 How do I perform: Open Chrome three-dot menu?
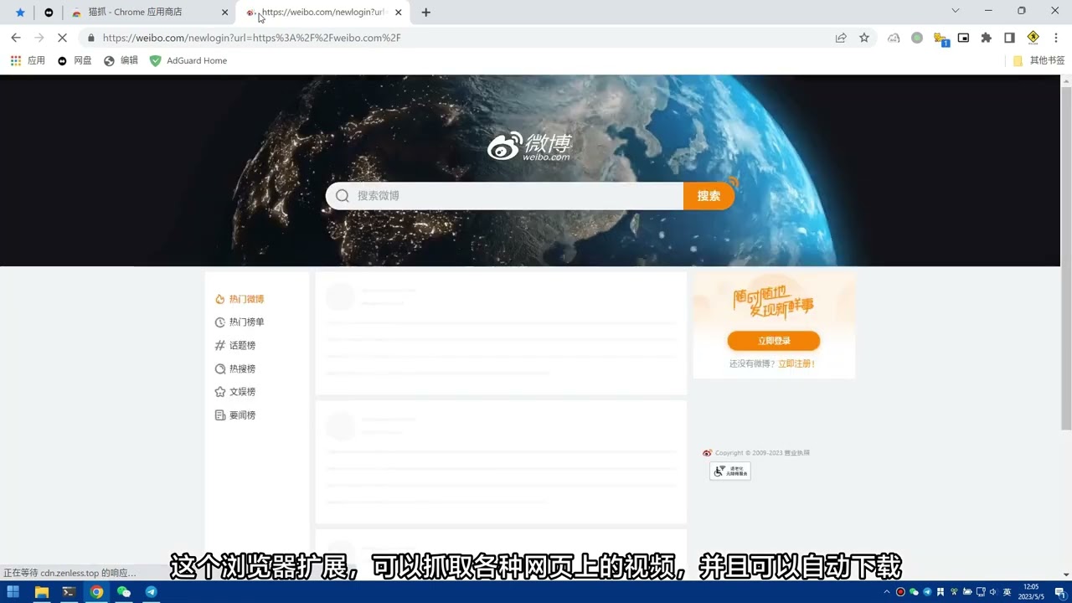point(1056,38)
